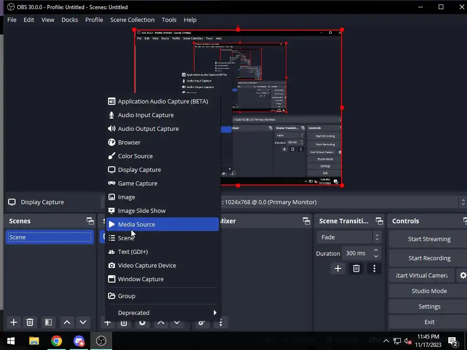
Task: Open Advanced Audio Properties gear in mixer
Action: (201, 323)
